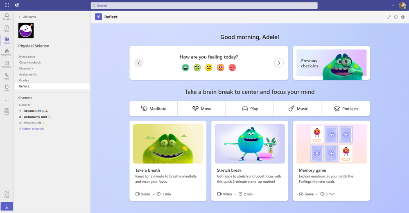Open the Memory game card thumbnail
Screen dimensions: 409x213
(x=331, y=144)
